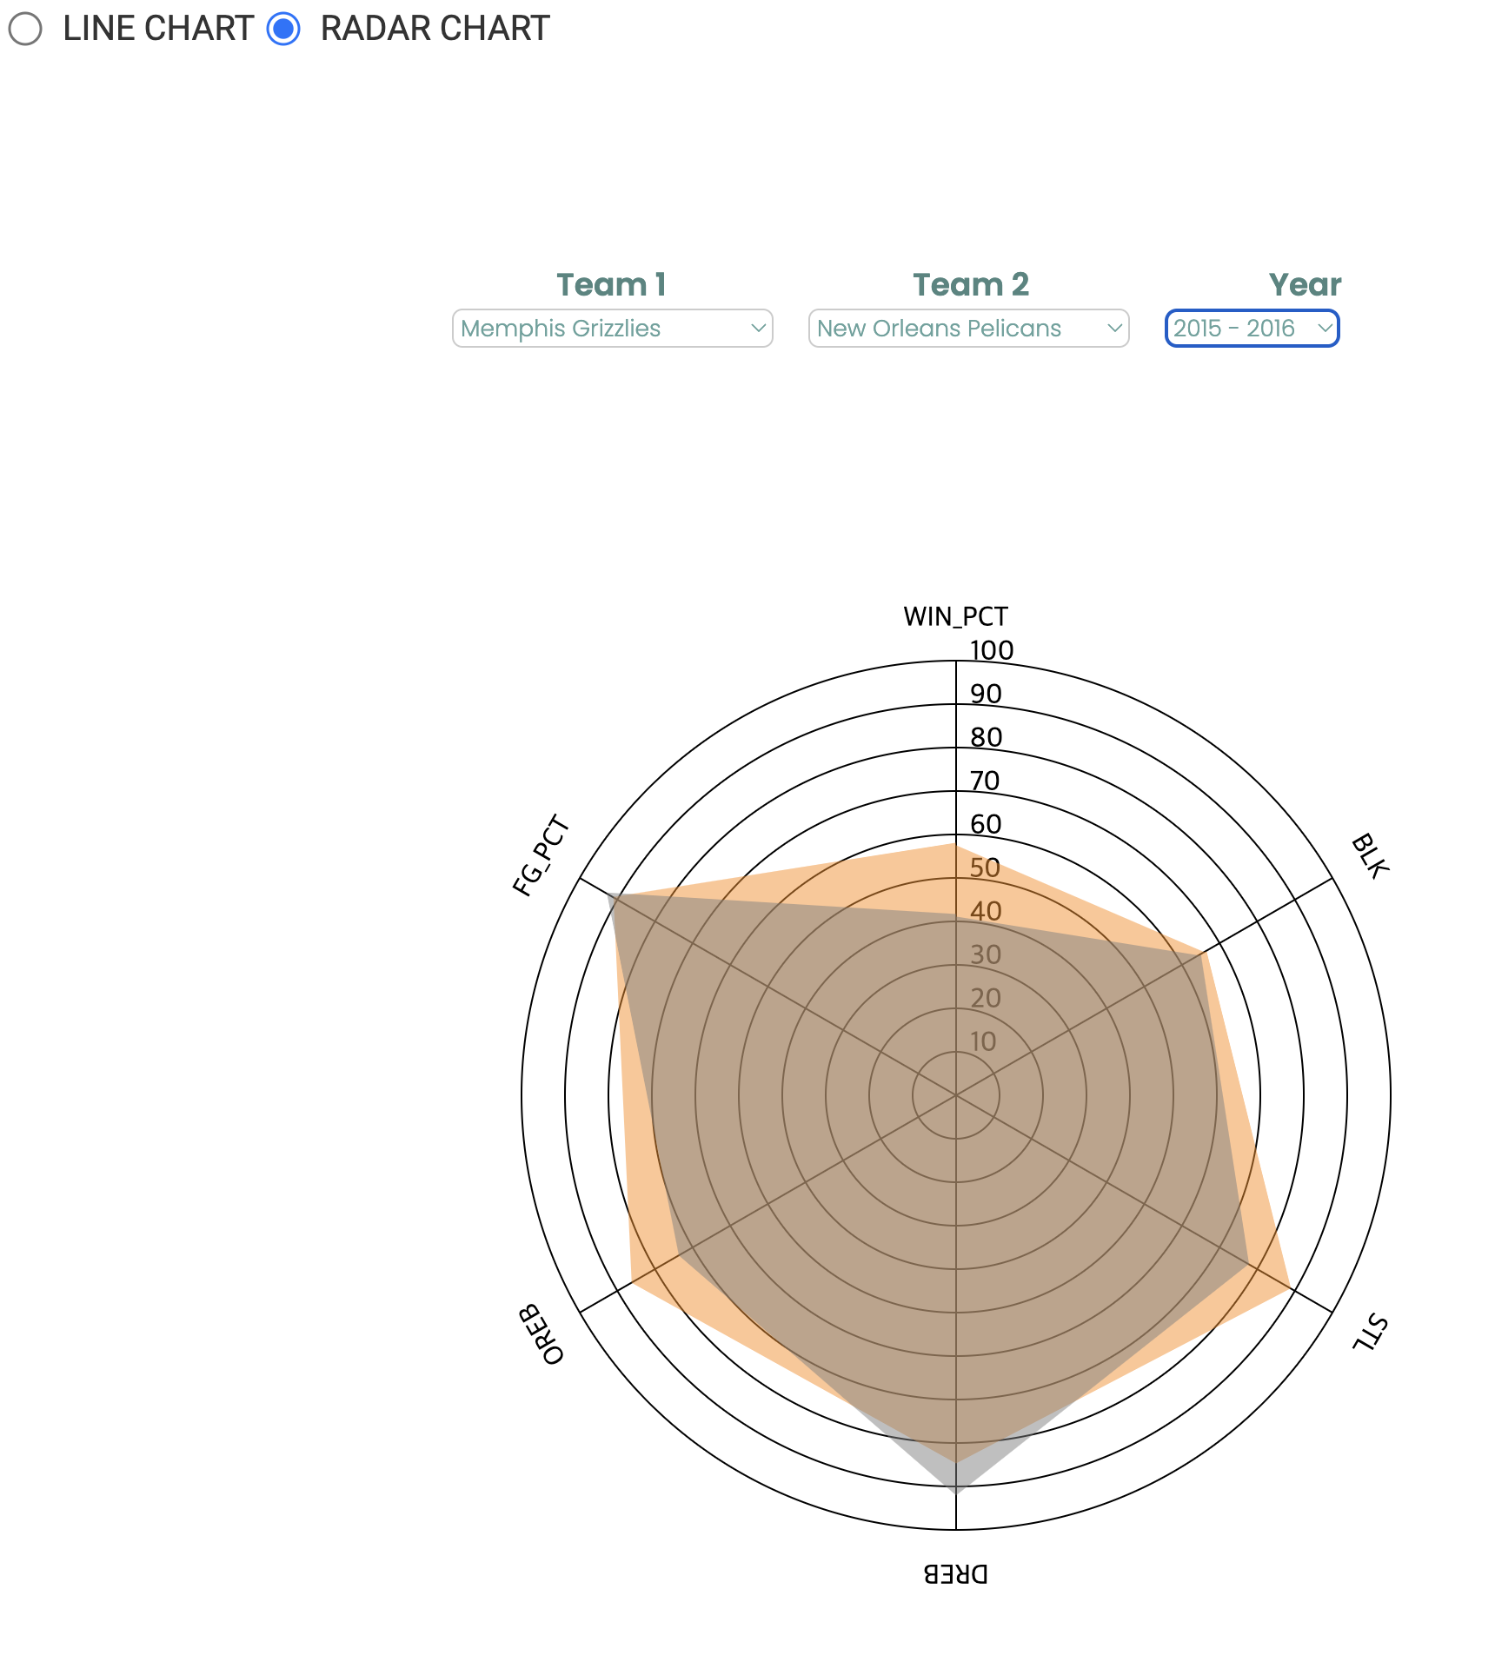Screen dimensions: 1495x1669
Task: Click the FG_PCT axis label on radar
Action: (541, 856)
